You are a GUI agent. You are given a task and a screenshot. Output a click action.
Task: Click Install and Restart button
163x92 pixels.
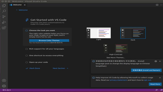[146, 70]
